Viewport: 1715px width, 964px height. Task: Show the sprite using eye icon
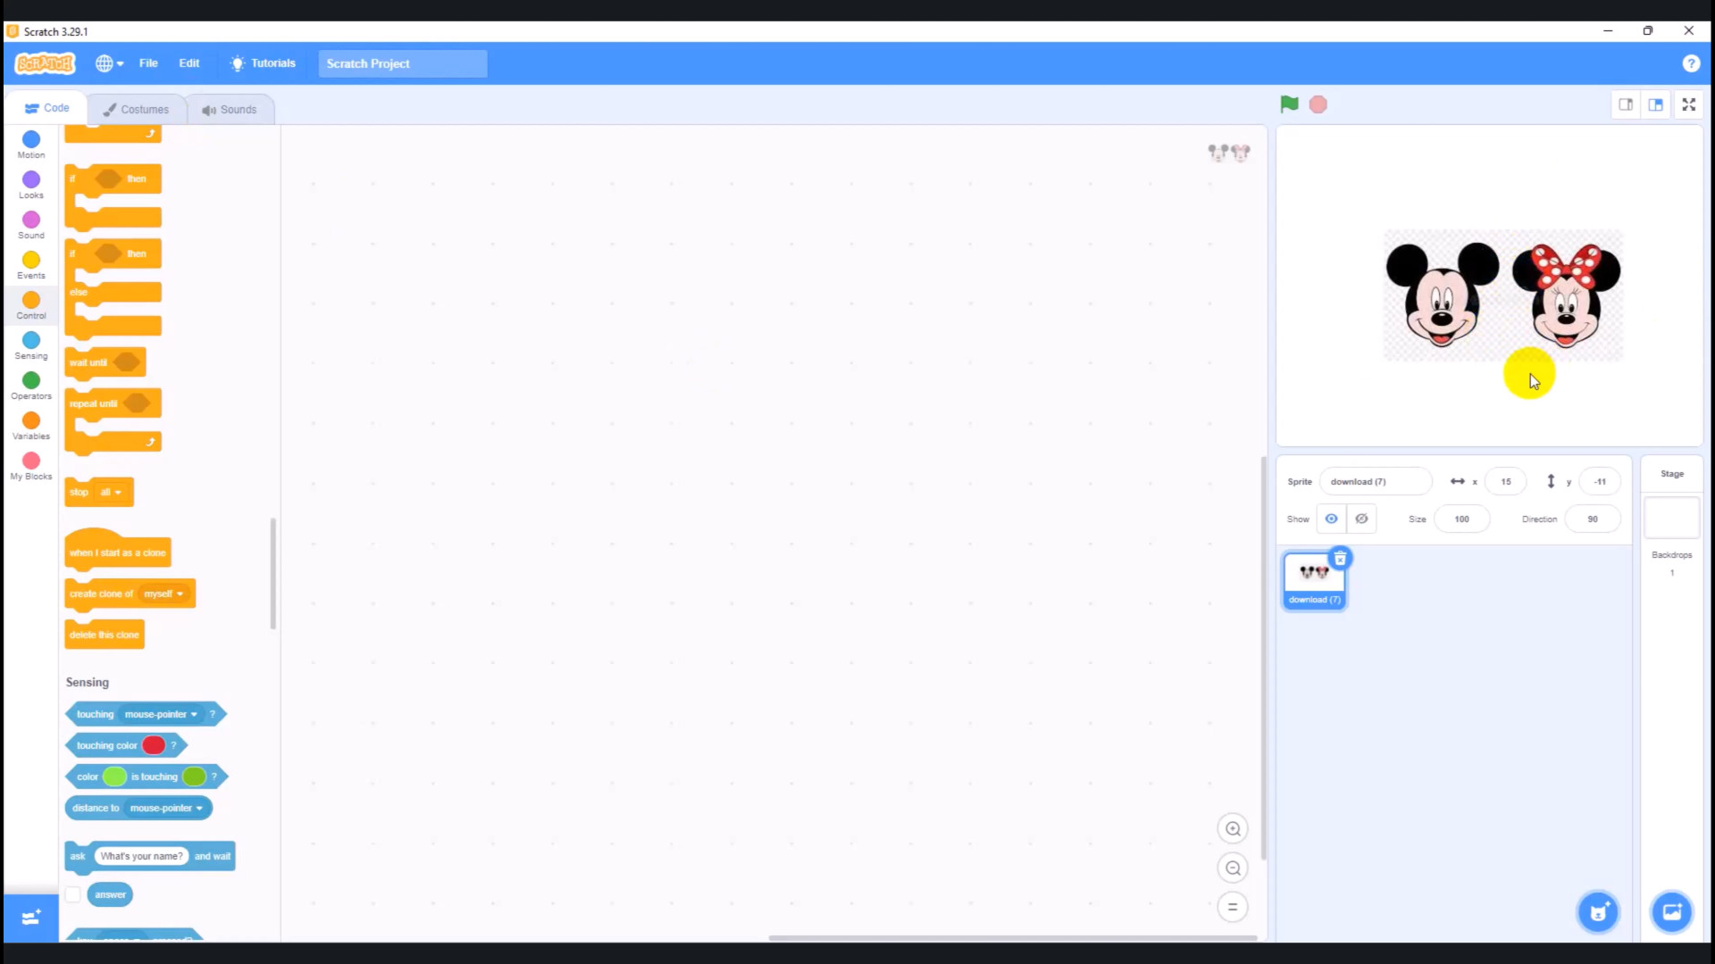(x=1331, y=519)
